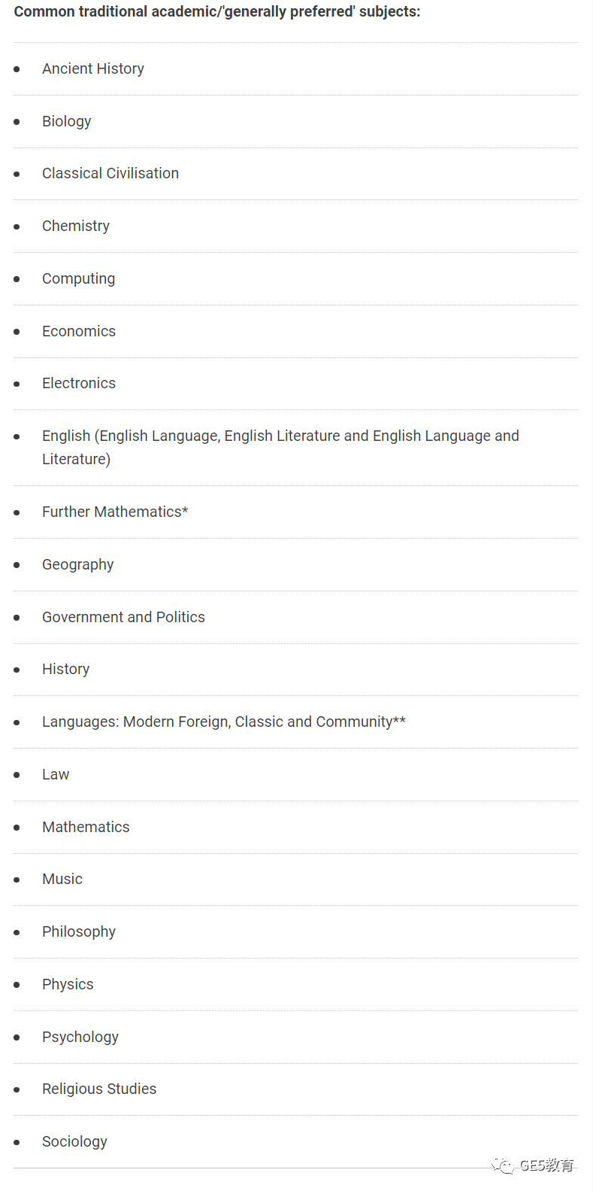This screenshot has height=1191, width=593.
Task: Click the English Language and Literature entry
Action: tap(280, 447)
